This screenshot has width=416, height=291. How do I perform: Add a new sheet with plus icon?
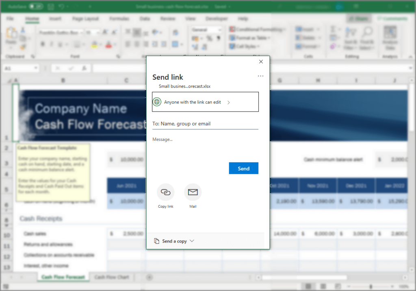[x=149, y=278]
